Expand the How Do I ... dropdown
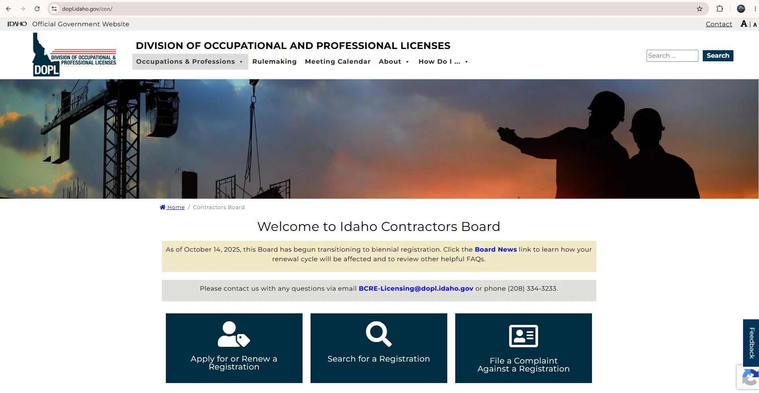 443,62
